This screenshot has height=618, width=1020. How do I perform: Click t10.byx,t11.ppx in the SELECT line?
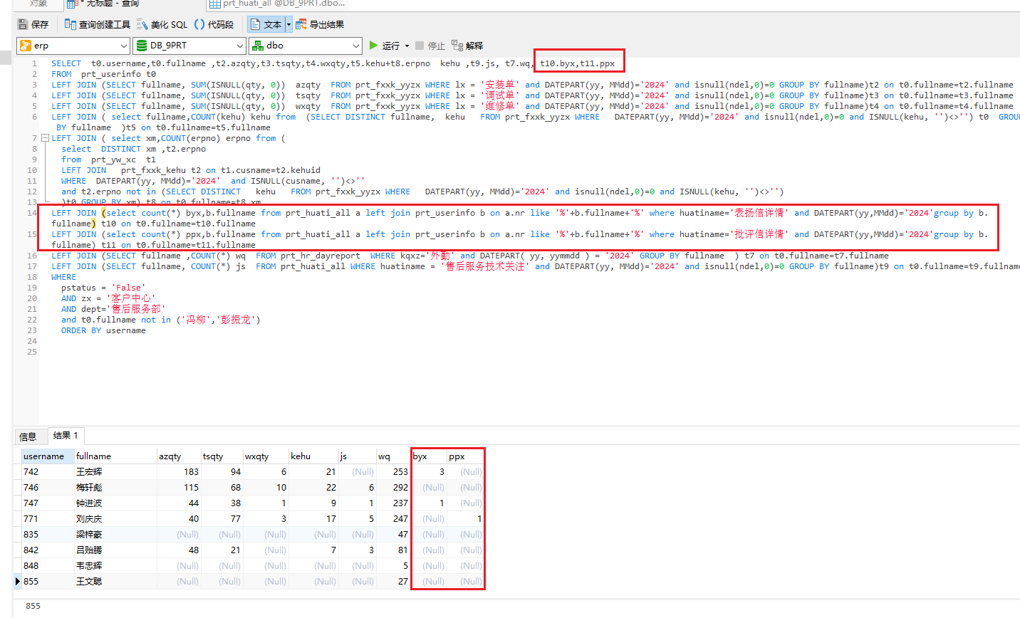tap(577, 63)
